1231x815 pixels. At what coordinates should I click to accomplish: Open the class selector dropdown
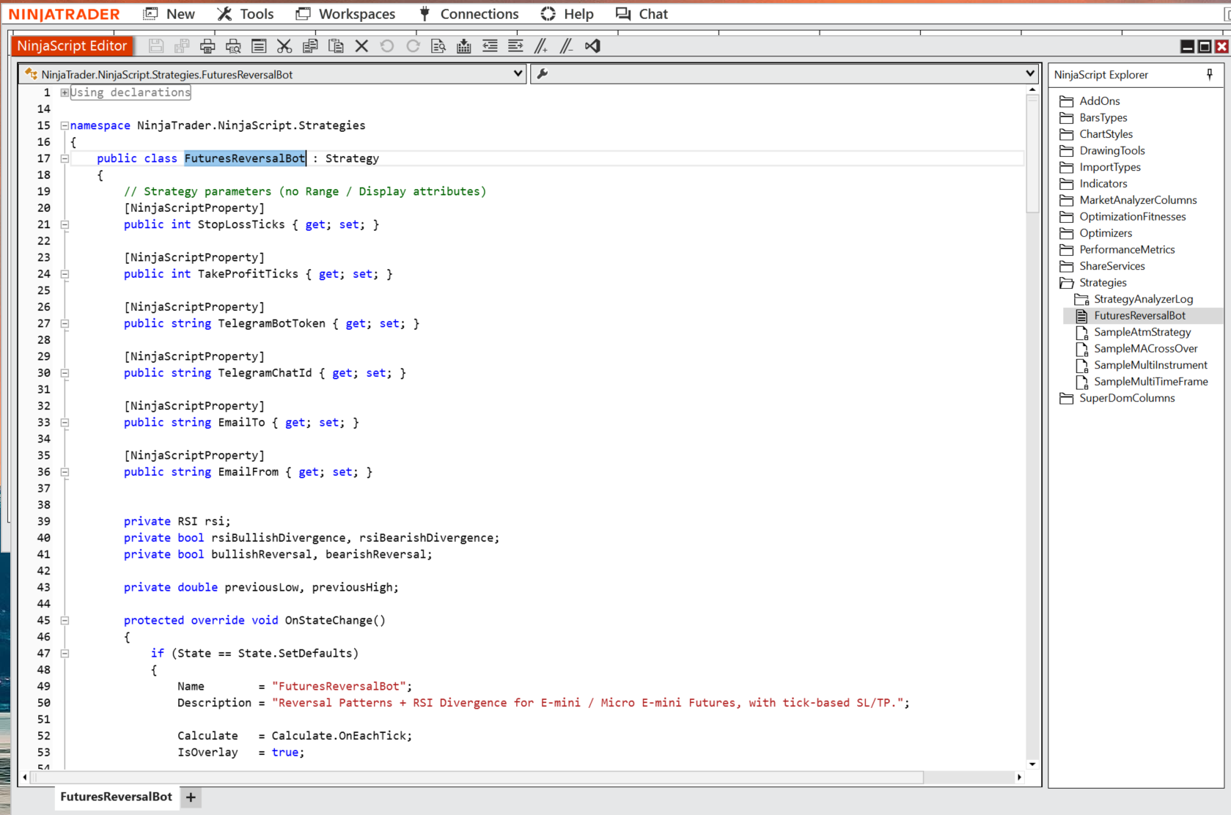pos(518,73)
